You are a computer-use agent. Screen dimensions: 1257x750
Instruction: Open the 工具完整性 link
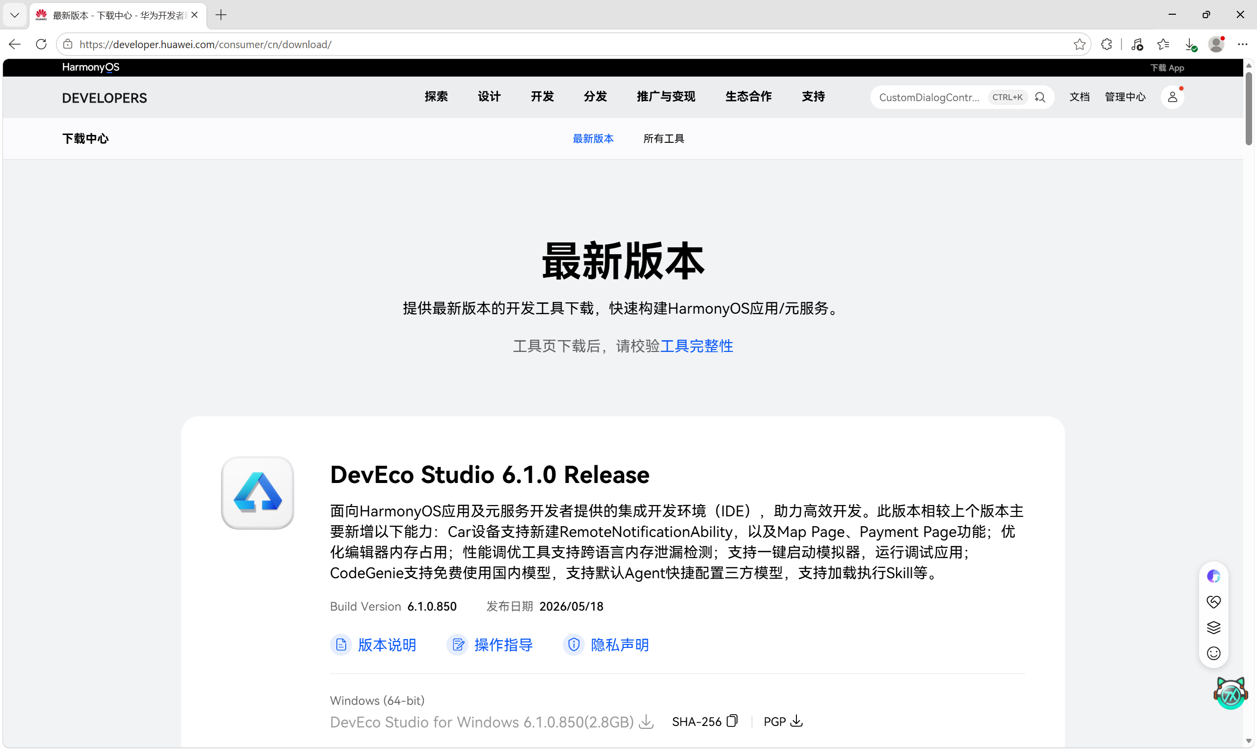[x=696, y=346]
